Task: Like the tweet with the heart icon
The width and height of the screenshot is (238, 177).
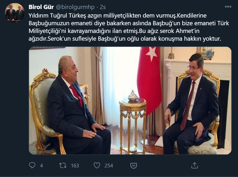Action: [x=97, y=165]
